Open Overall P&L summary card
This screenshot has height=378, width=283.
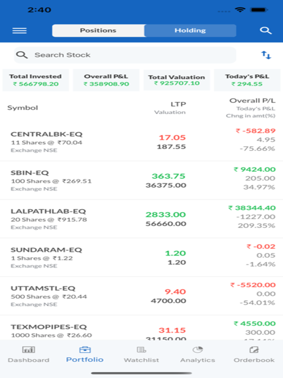click(x=106, y=80)
